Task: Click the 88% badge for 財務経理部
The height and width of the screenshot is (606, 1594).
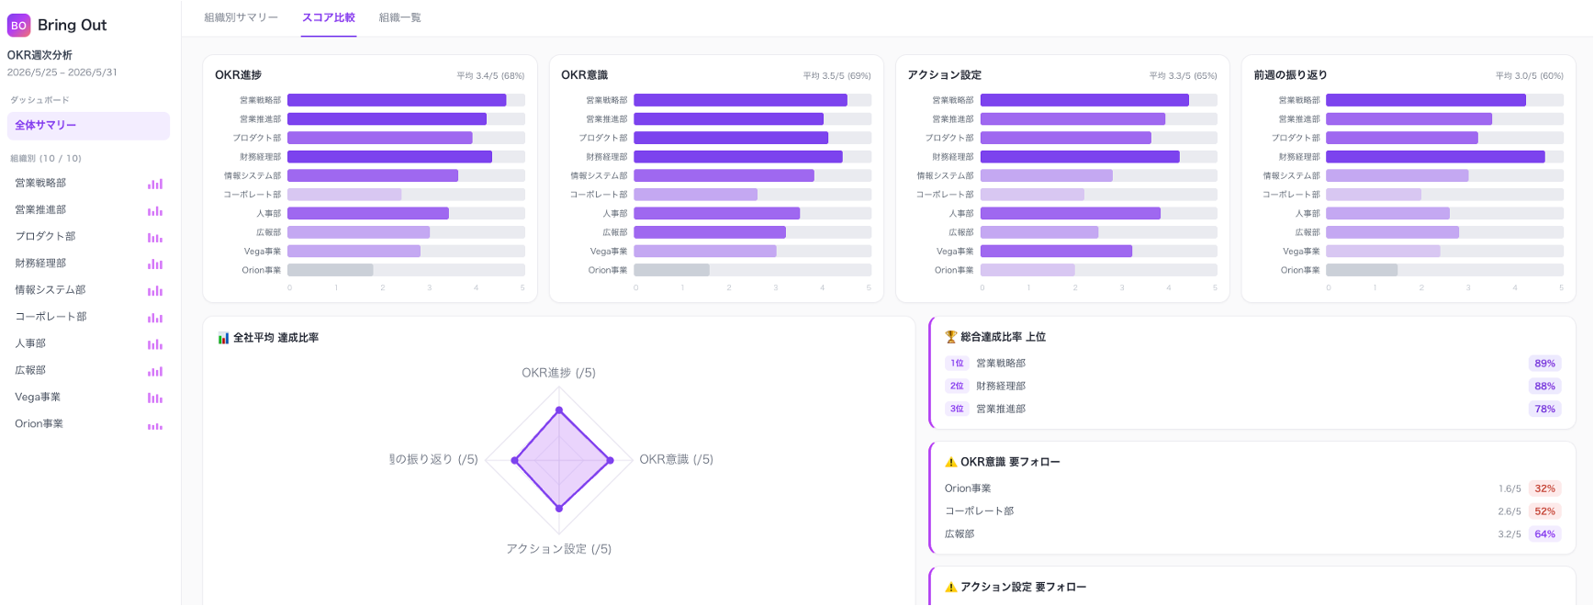Action: 1545,387
